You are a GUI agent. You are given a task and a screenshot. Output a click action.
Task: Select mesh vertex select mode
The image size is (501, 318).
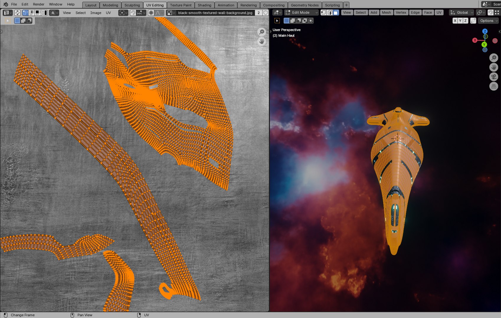point(324,12)
